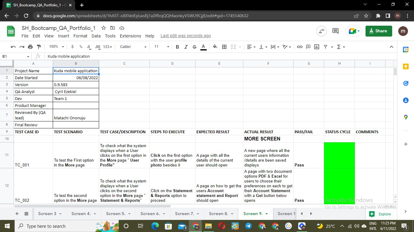The image size is (414, 232).
Task: Open the text color picker
Action: click(x=203, y=47)
